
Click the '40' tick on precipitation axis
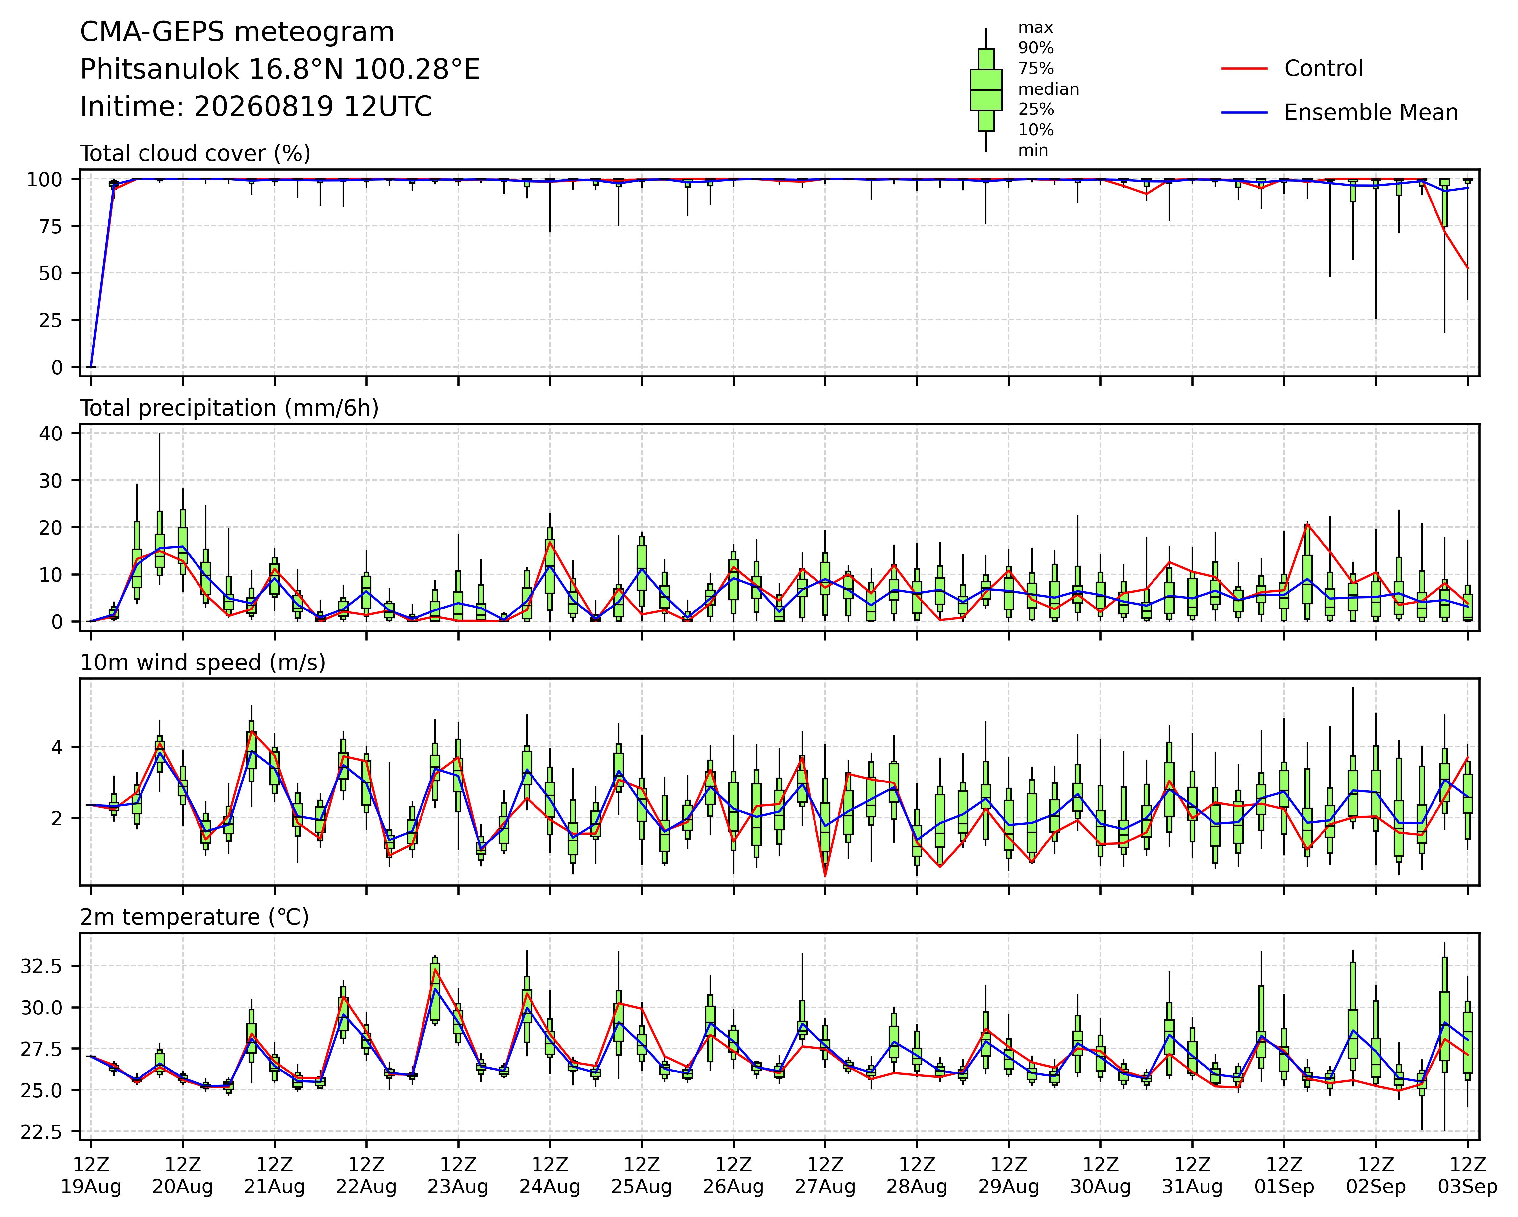[x=51, y=433]
